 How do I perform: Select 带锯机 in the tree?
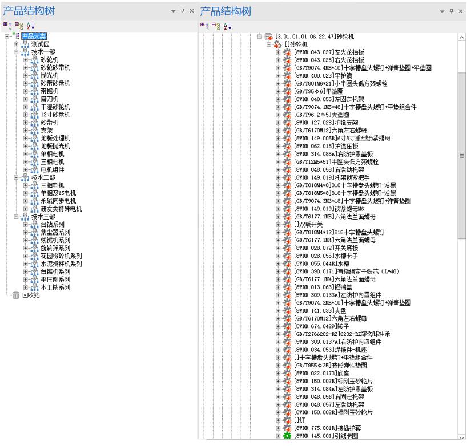point(50,91)
